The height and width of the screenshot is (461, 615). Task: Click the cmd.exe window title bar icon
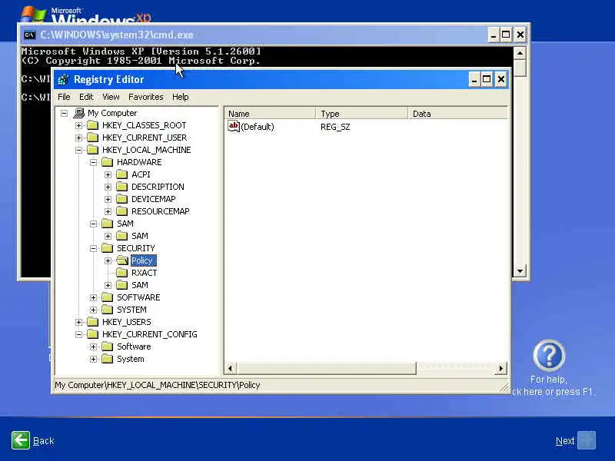[30, 35]
